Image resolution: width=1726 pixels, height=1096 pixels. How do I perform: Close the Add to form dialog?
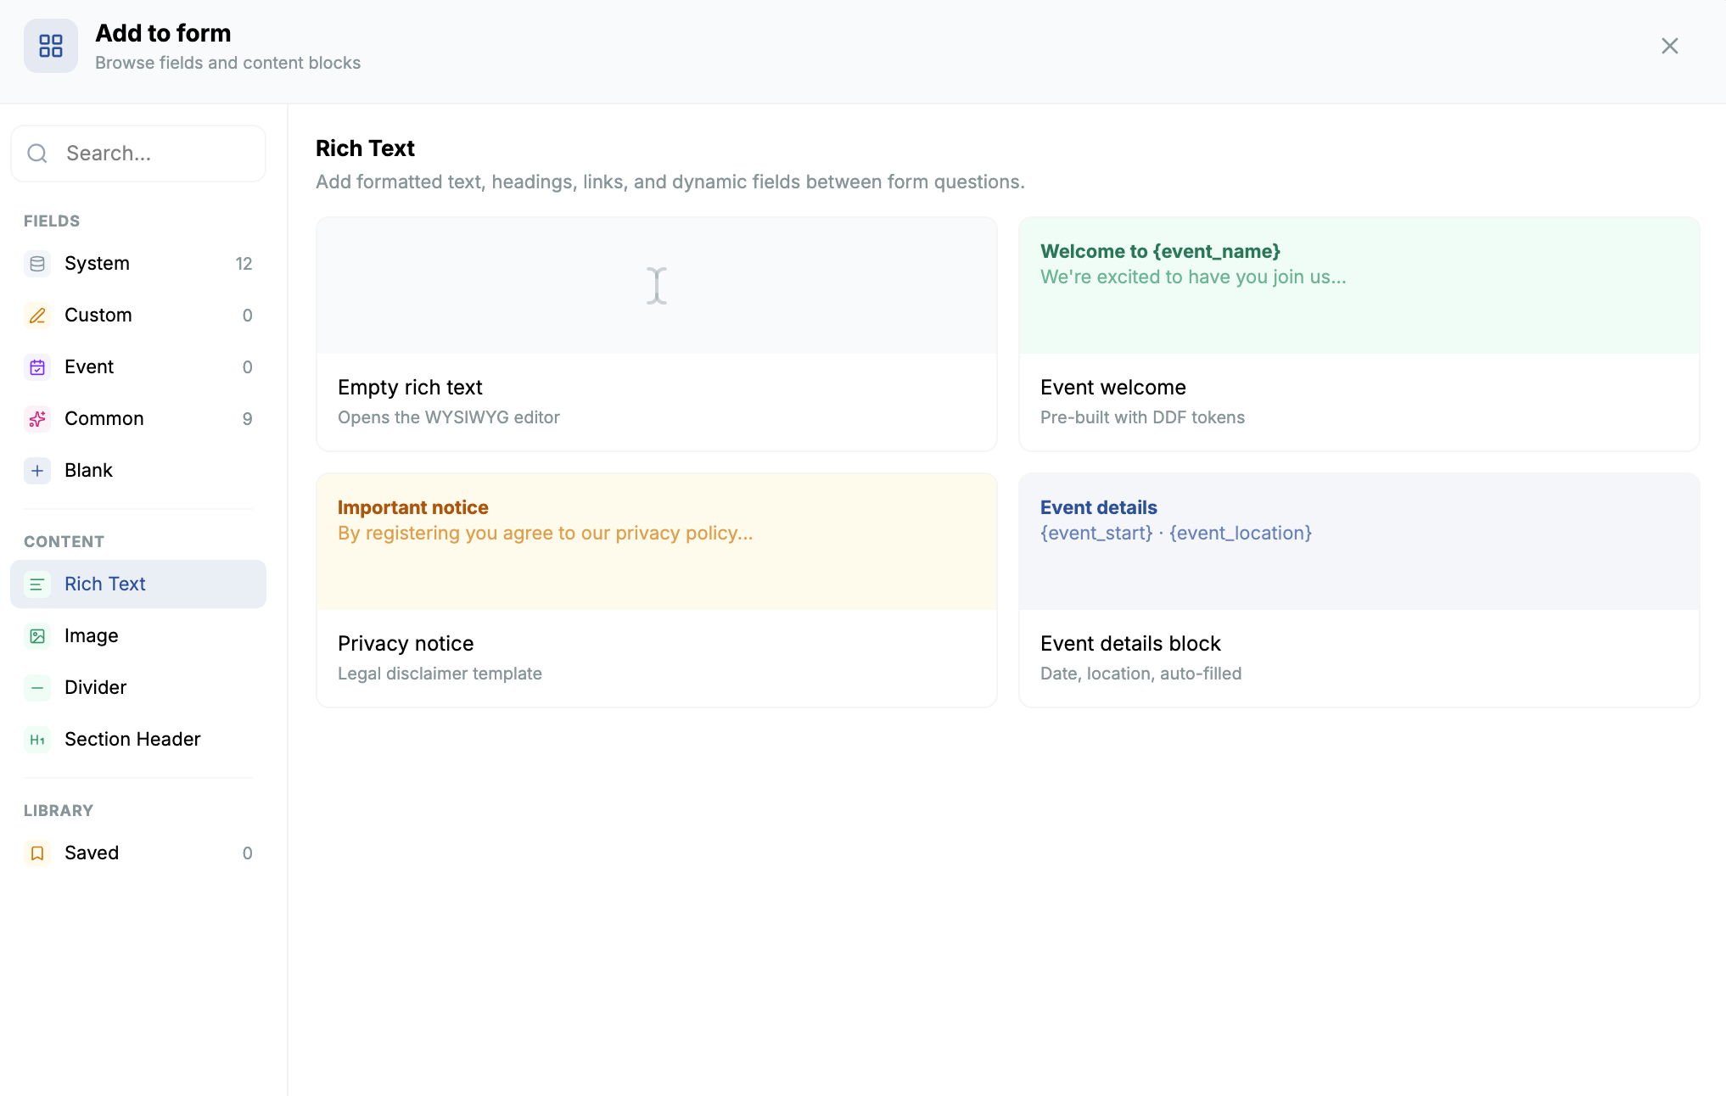click(x=1669, y=46)
